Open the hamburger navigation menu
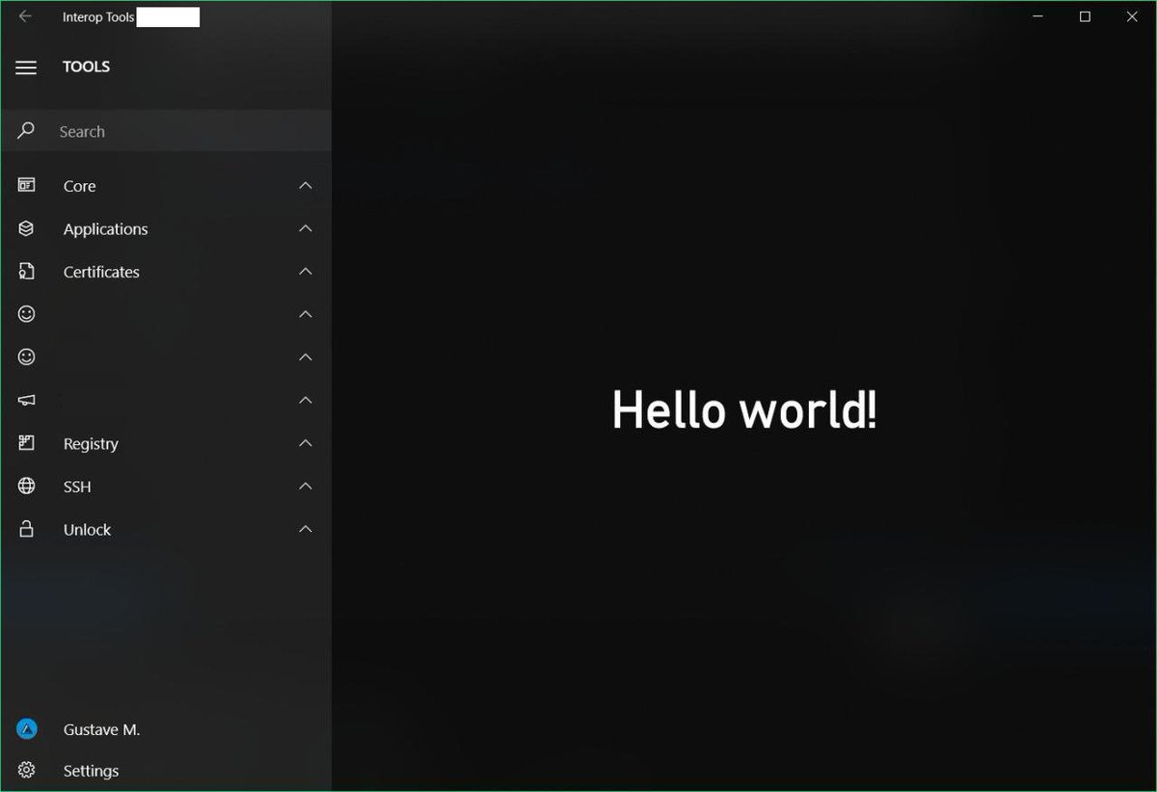This screenshot has height=792, width=1157. click(26, 67)
